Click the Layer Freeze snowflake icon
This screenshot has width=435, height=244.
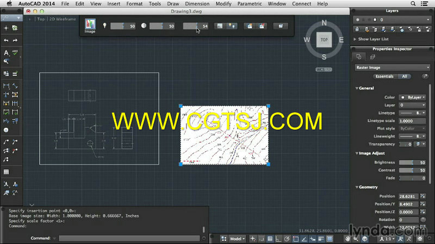click(x=401, y=29)
